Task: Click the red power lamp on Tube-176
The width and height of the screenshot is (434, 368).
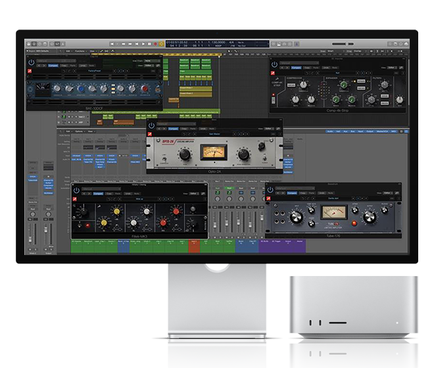Action: (354, 223)
